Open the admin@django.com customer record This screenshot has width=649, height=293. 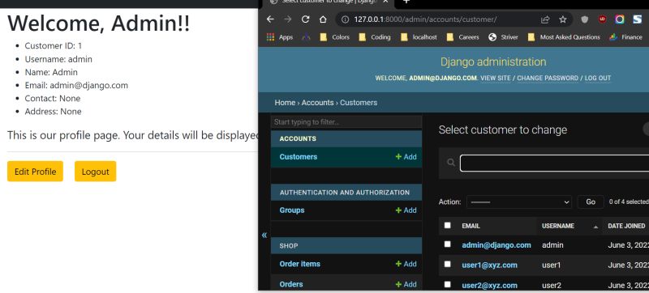[496, 245]
